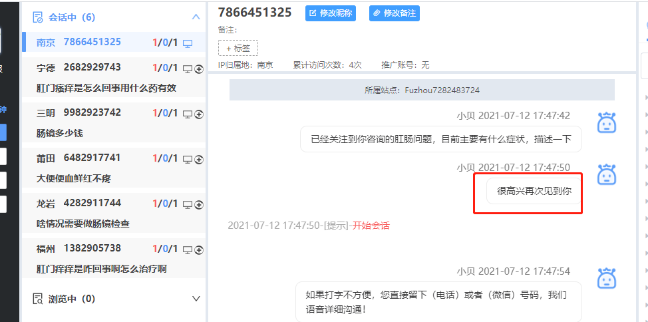Open conversation asking 肠镜多少钱

[114, 123]
